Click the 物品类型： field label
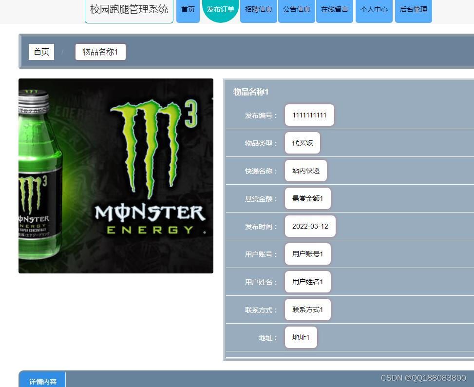 tap(261, 143)
